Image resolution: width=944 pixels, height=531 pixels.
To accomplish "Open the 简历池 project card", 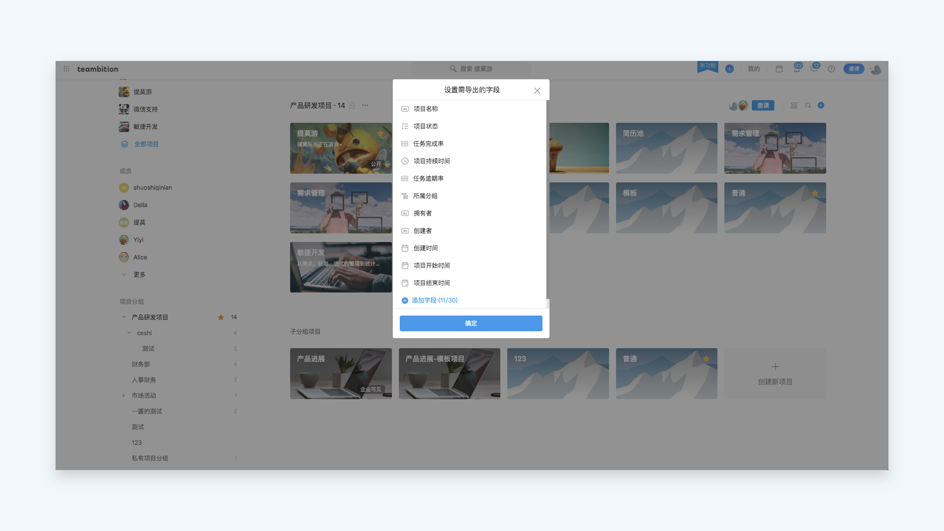I will point(666,148).
